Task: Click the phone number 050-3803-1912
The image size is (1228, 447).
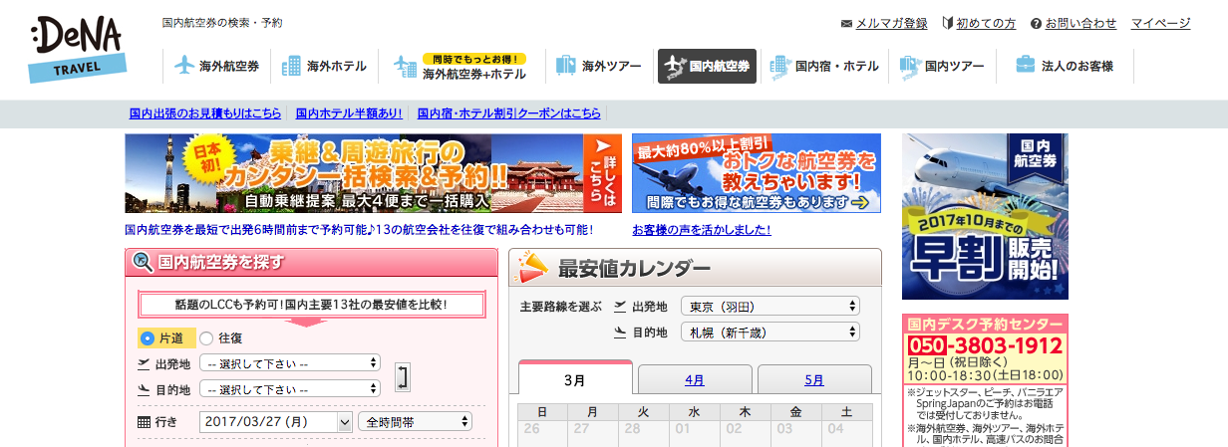Action: (985, 345)
